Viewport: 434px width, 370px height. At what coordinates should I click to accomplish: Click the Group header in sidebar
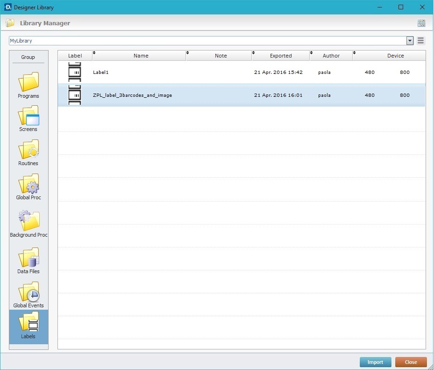coord(28,57)
